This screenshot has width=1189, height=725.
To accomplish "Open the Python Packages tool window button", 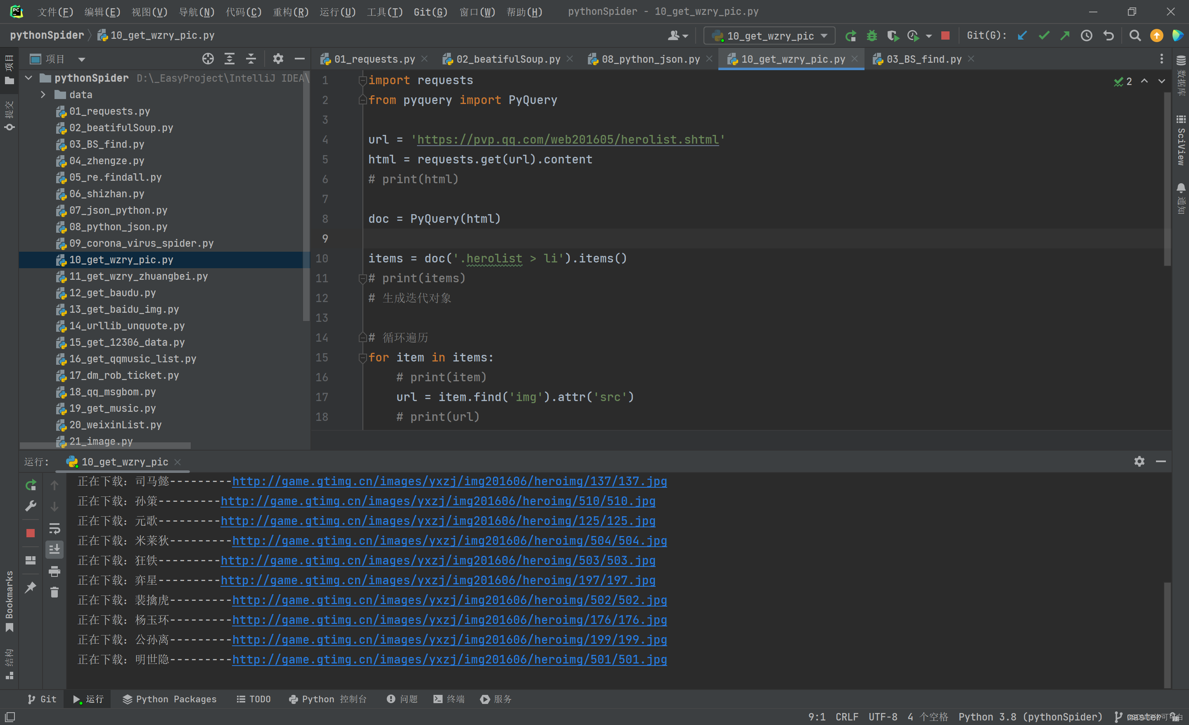I will 169,699.
